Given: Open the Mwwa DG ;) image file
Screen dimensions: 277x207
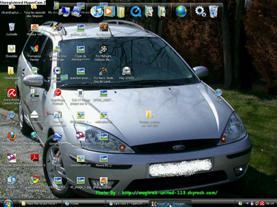Looking at the screenshot, I should pos(104,160).
